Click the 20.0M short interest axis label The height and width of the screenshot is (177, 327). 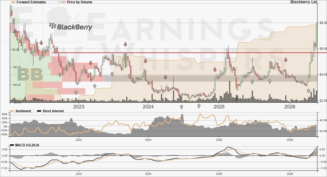point(323,131)
